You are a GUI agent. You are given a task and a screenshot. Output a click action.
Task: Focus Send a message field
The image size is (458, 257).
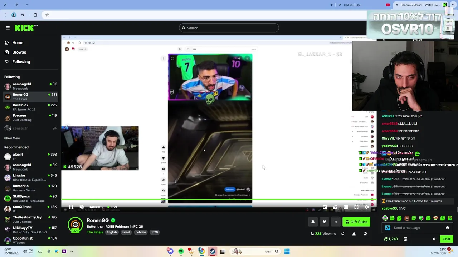(x=417, y=228)
